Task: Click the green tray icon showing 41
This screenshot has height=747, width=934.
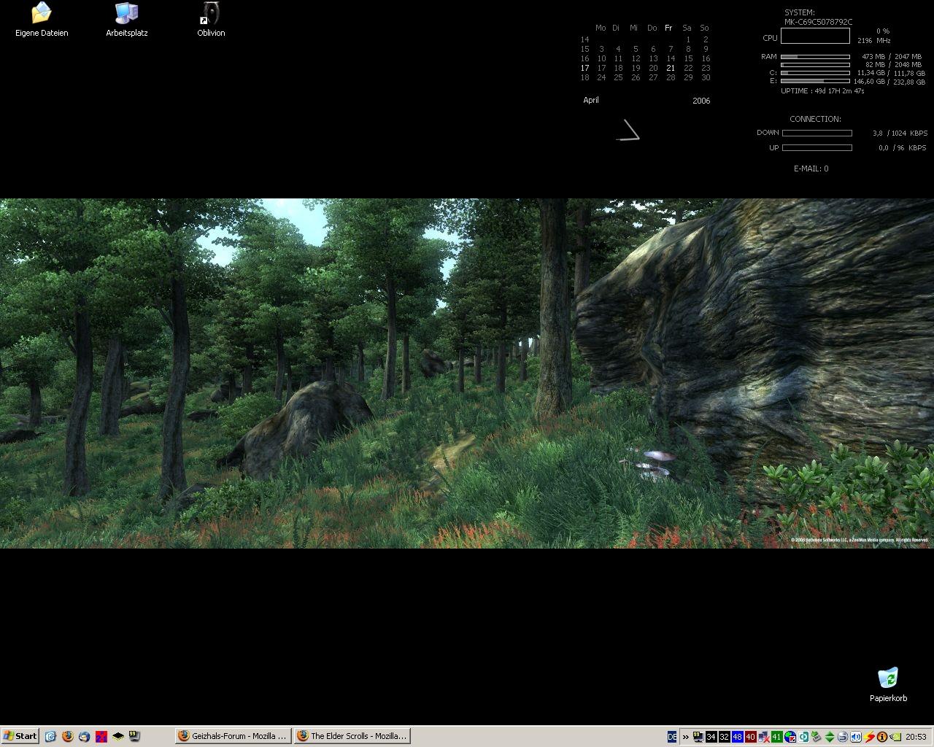Action: click(777, 737)
